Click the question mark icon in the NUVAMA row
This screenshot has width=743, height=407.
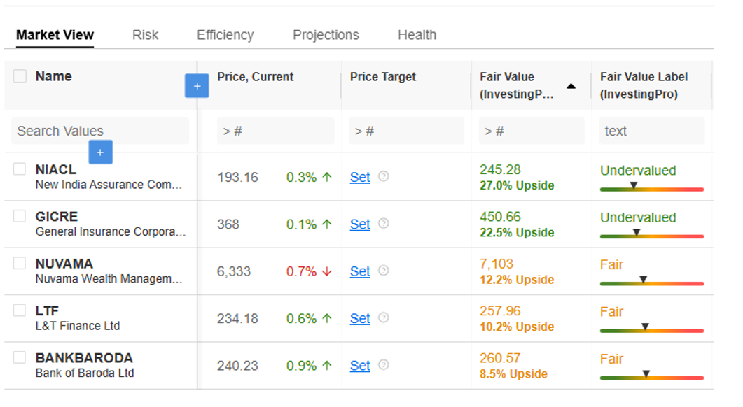pyautogui.click(x=383, y=271)
